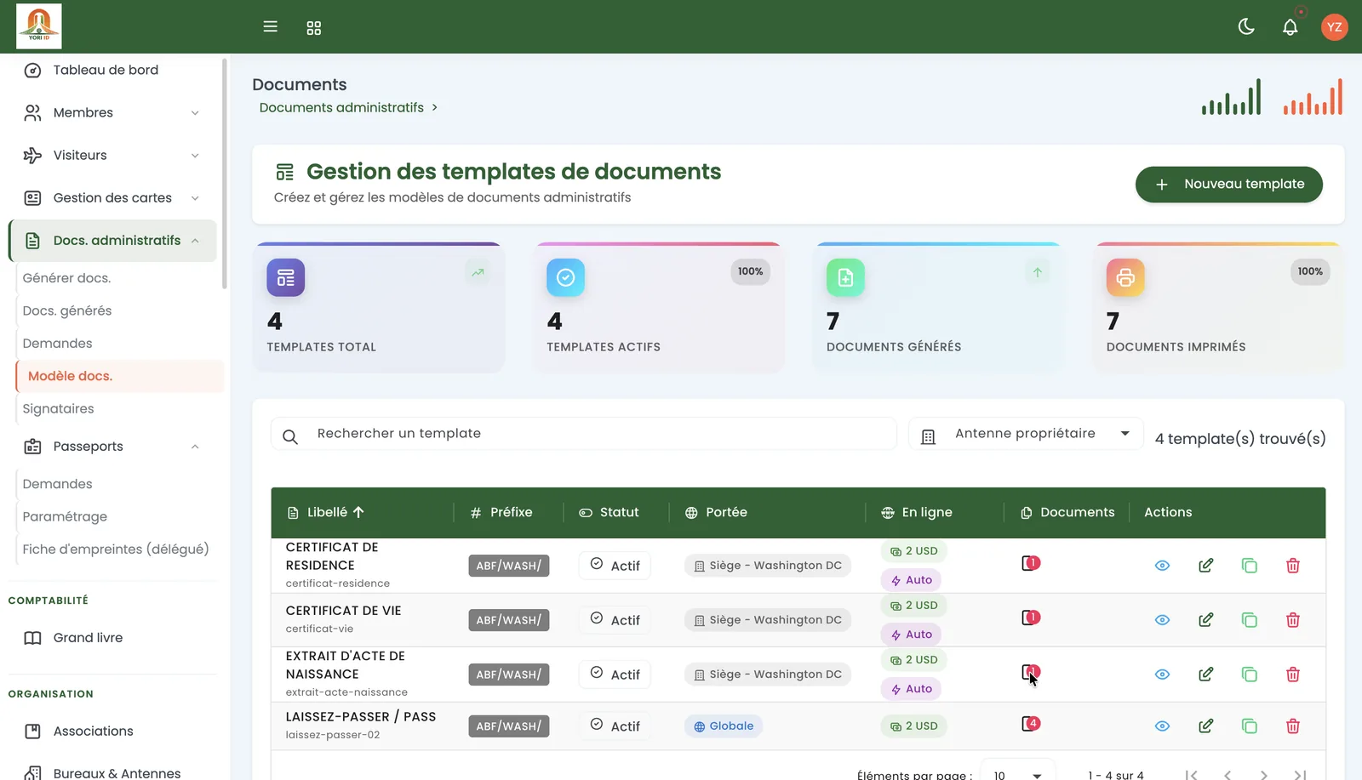Open documents badge for CERTIFICAT DE VIE
This screenshot has height=780, width=1362.
(1030, 618)
